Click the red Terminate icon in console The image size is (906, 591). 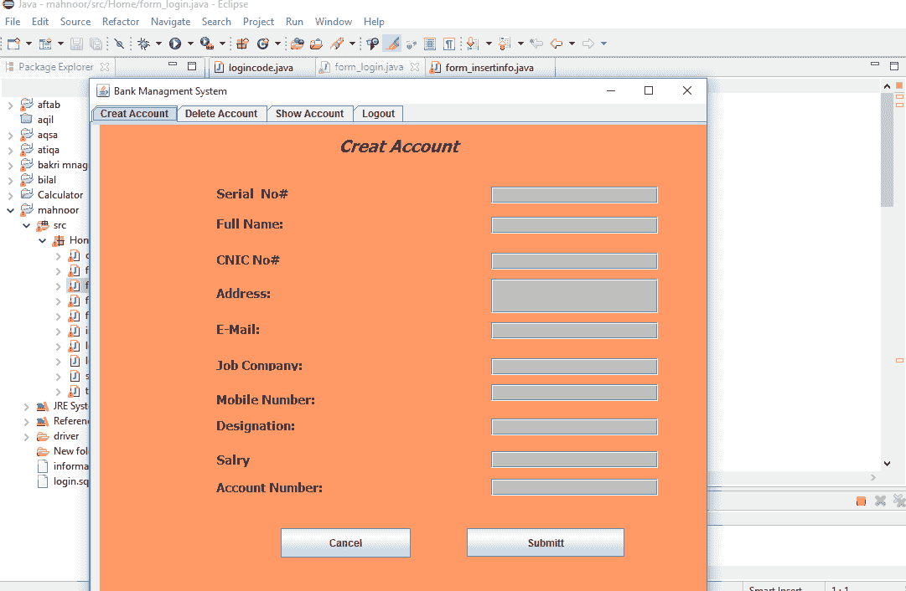coord(861,501)
